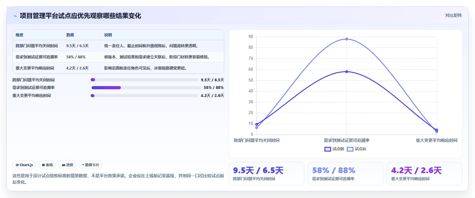The width and height of the screenshot is (475, 198).
Task: Select table row 需求到测试证据可追溯率
Action: click(118, 57)
